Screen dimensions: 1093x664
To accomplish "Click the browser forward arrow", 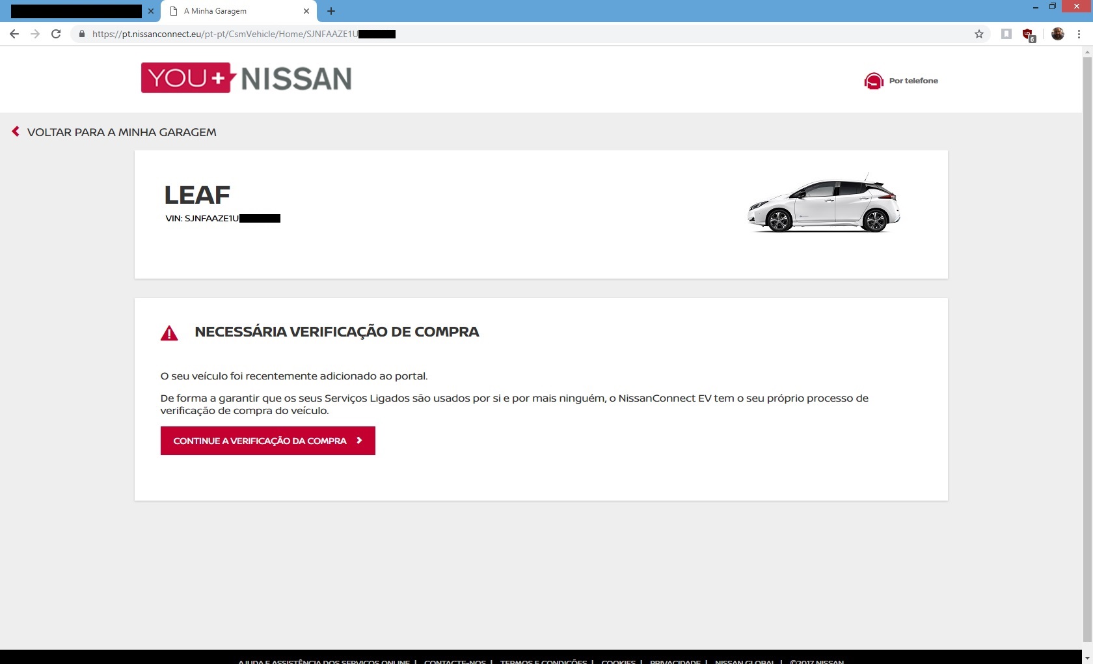I will click(x=35, y=34).
